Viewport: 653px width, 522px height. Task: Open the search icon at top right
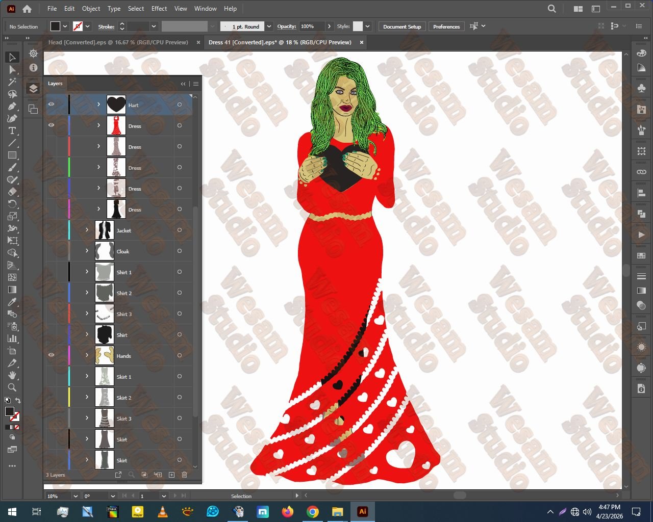click(552, 9)
